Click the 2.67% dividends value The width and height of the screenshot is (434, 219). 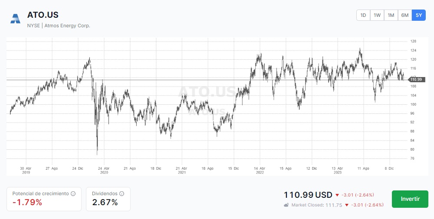pyautogui.click(x=105, y=203)
